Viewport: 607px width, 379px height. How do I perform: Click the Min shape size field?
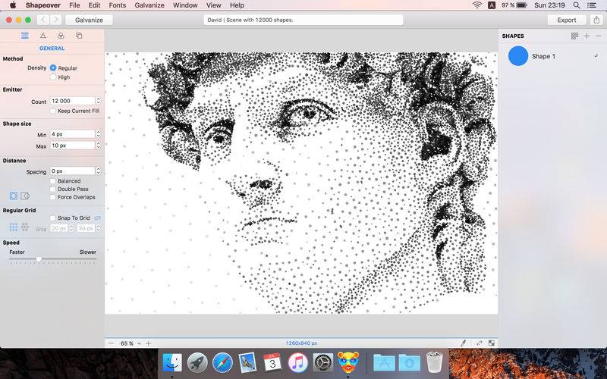click(x=72, y=134)
